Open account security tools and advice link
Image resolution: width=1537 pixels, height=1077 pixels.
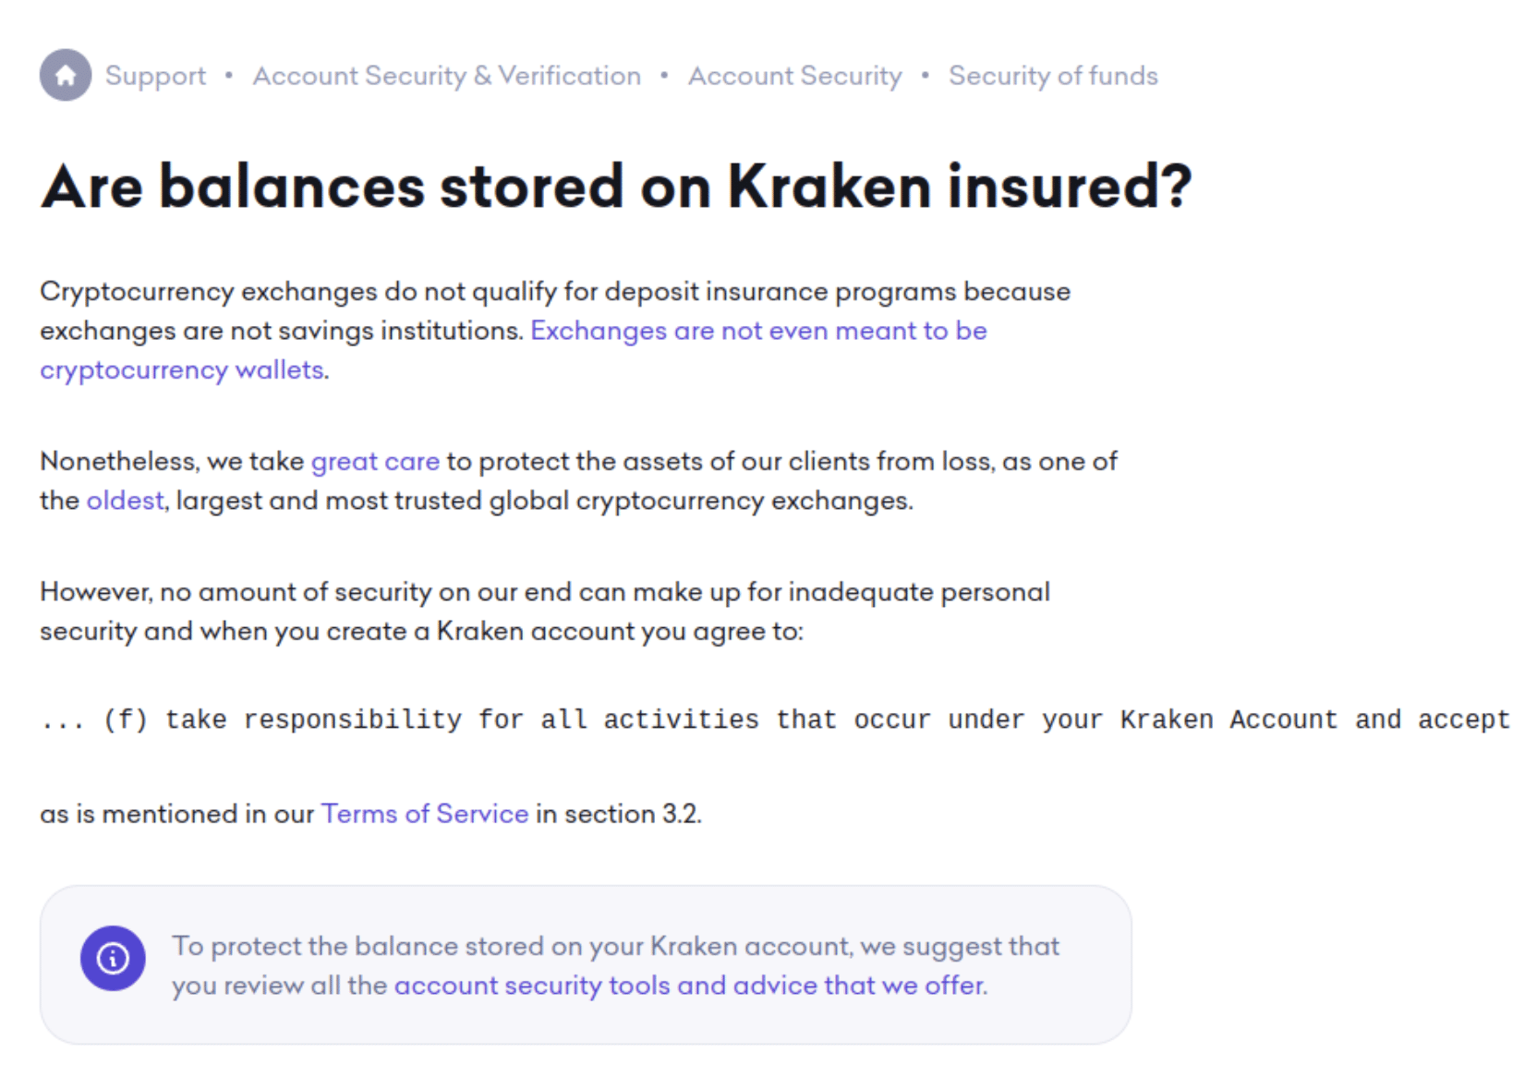(690, 986)
